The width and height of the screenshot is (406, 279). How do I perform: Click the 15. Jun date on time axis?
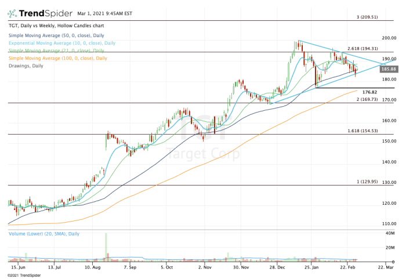tap(18, 267)
